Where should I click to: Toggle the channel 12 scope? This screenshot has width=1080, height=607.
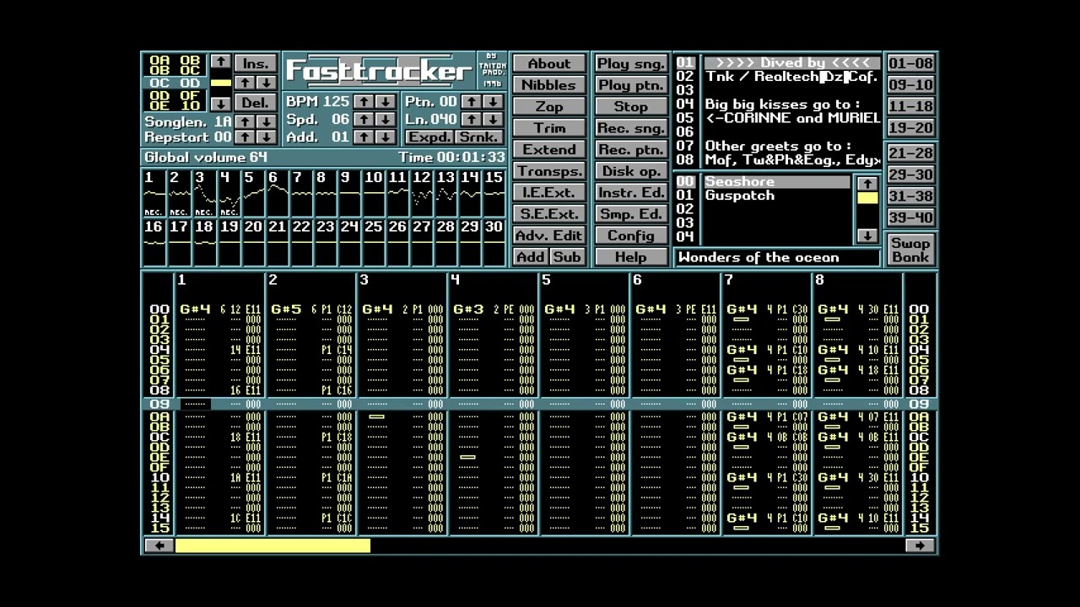click(422, 194)
